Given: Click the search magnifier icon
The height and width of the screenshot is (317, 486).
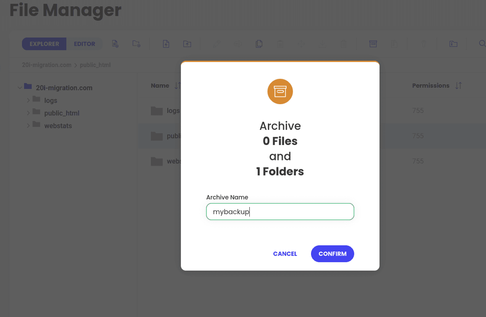Looking at the screenshot, I should [x=482, y=44].
